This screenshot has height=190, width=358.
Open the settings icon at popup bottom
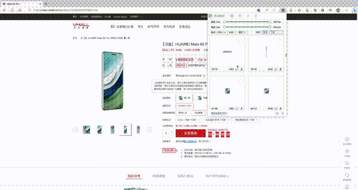(x=282, y=113)
